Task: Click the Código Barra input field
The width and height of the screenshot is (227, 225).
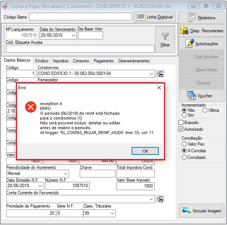Action: tap(80, 17)
